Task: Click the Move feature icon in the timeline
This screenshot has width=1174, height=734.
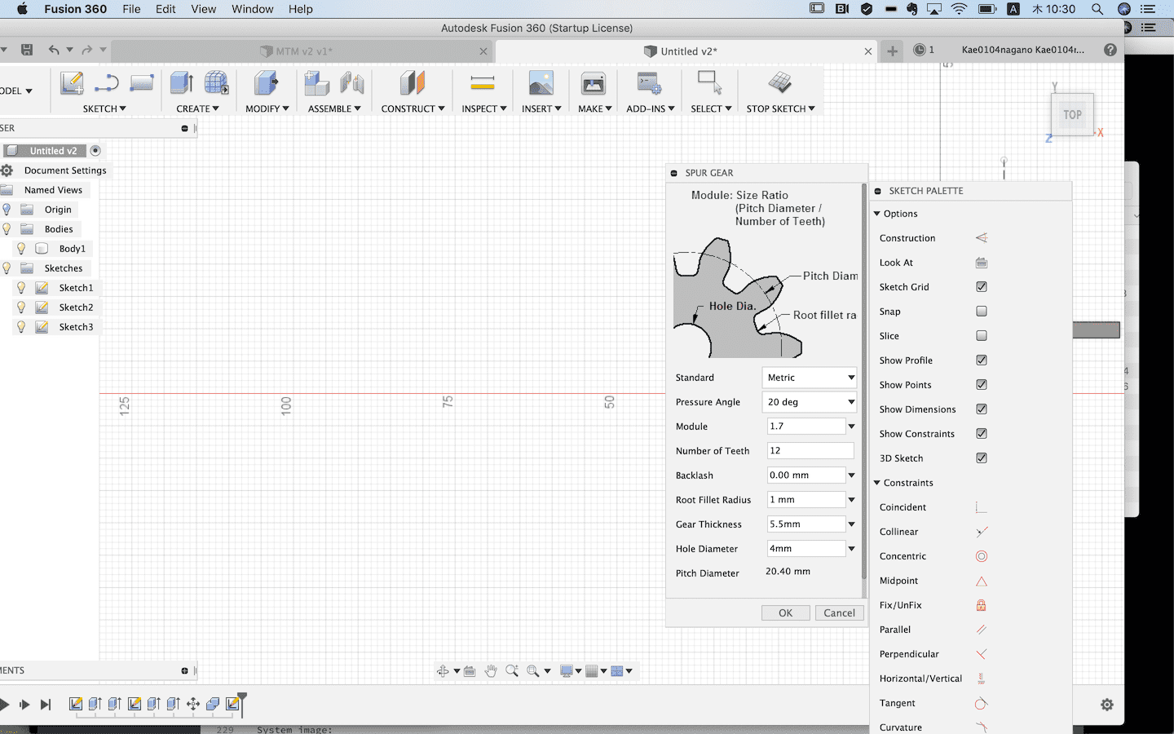Action: [x=193, y=704]
